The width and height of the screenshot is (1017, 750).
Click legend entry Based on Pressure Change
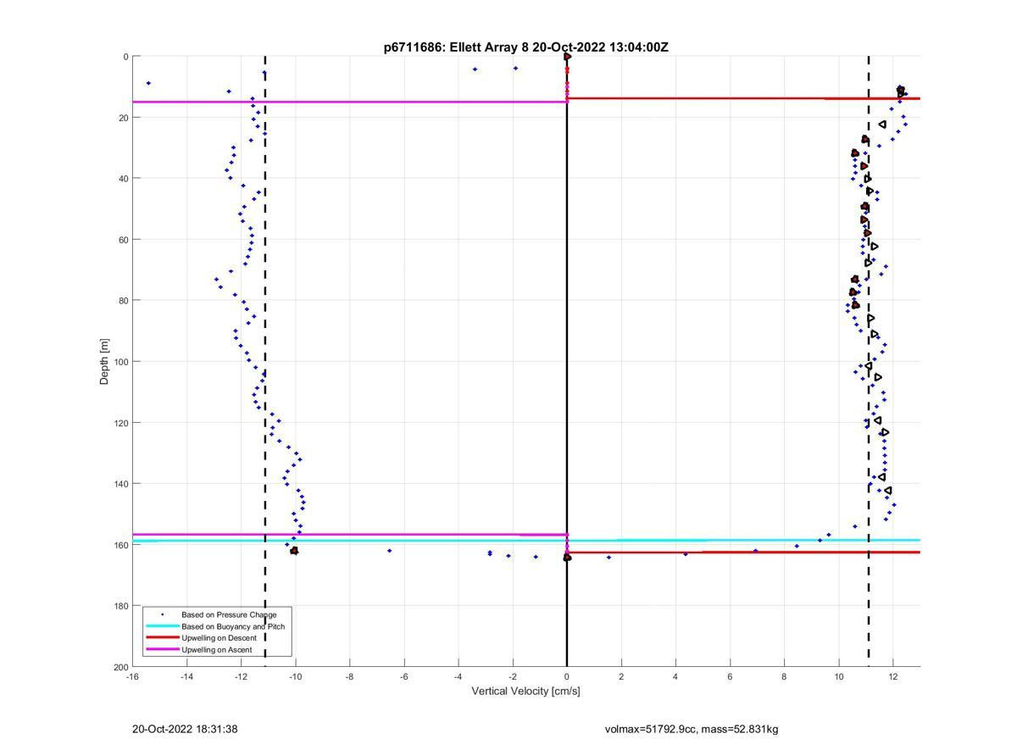point(229,614)
